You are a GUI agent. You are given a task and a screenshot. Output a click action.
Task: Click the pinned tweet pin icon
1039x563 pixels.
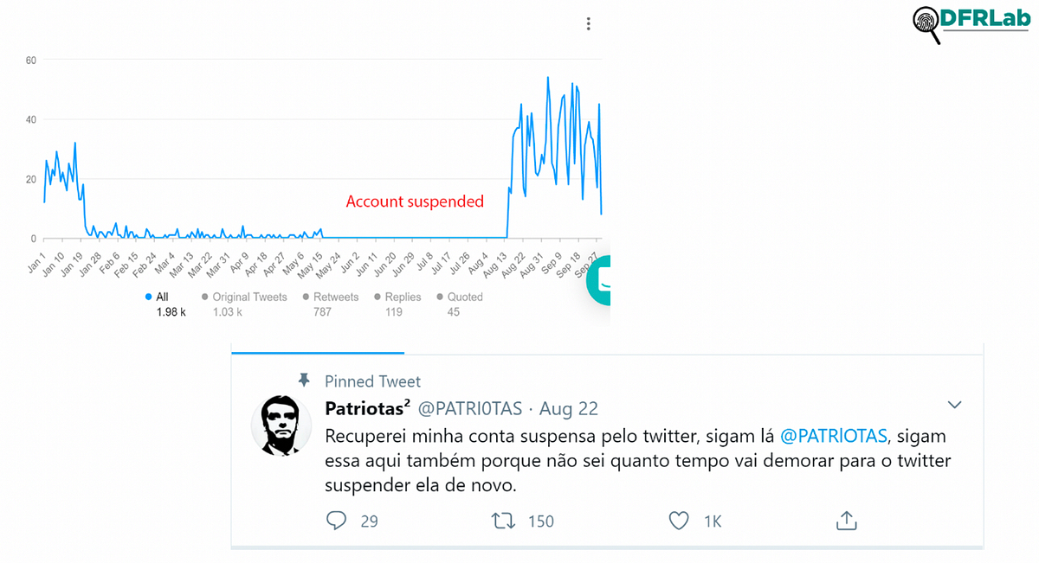(x=304, y=381)
